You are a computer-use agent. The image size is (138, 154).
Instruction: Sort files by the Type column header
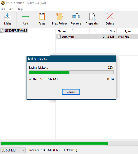point(127,31)
